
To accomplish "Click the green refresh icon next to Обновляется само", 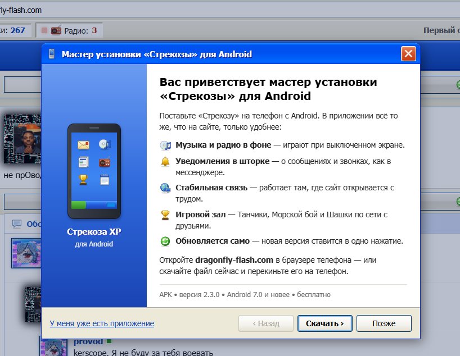I will coord(165,241).
